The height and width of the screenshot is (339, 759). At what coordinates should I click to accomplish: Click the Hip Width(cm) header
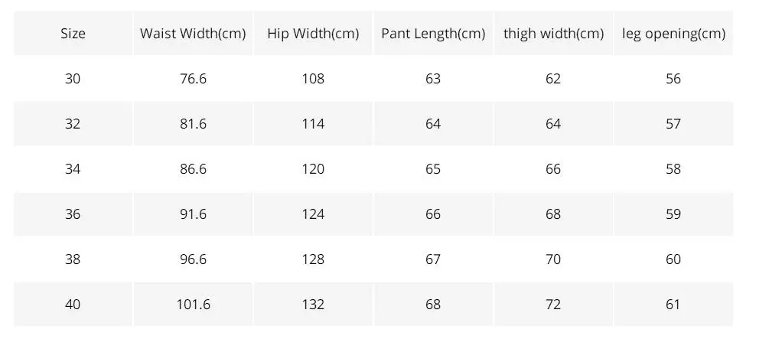(x=313, y=34)
